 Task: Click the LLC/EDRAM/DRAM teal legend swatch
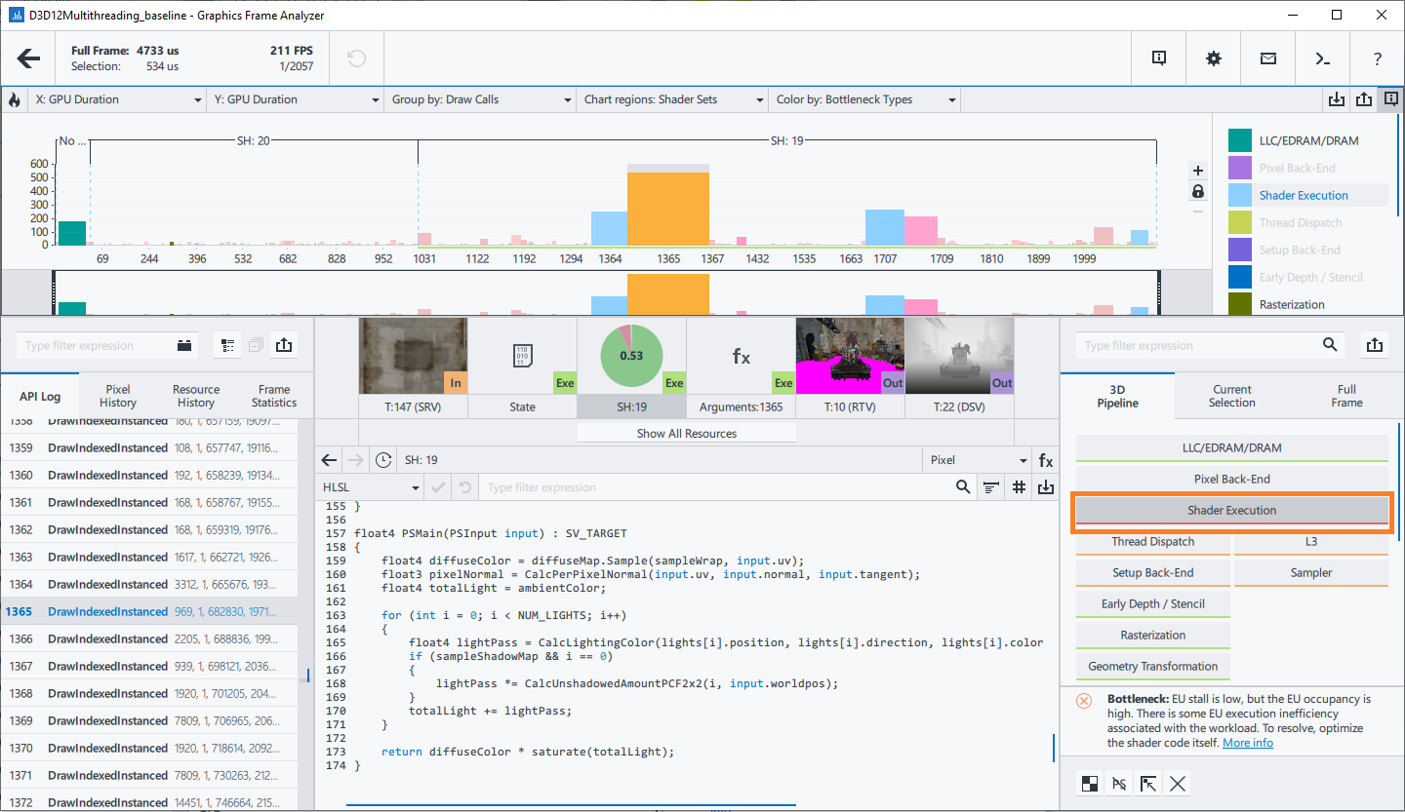[x=1240, y=140]
